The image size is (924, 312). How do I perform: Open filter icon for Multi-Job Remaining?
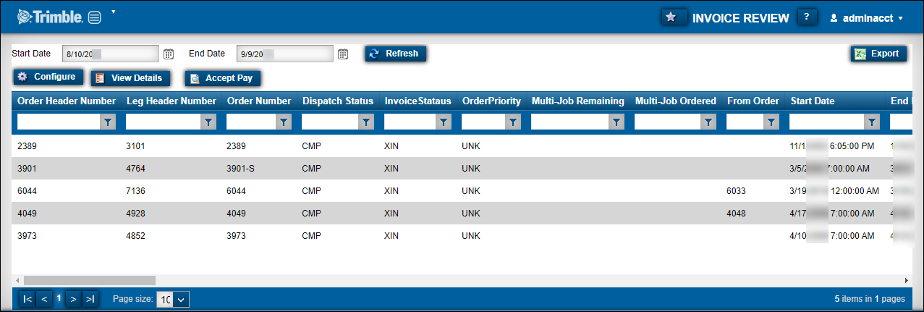pos(616,124)
